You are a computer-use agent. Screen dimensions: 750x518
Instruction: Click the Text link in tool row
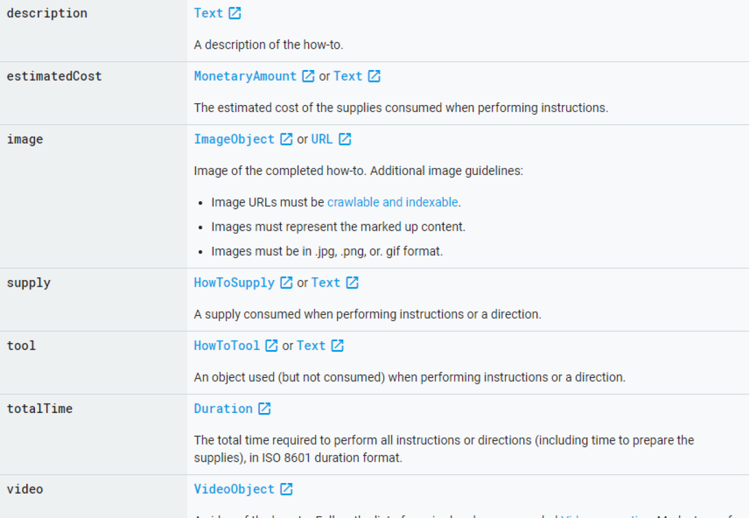pyautogui.click(x=311, y=346)
